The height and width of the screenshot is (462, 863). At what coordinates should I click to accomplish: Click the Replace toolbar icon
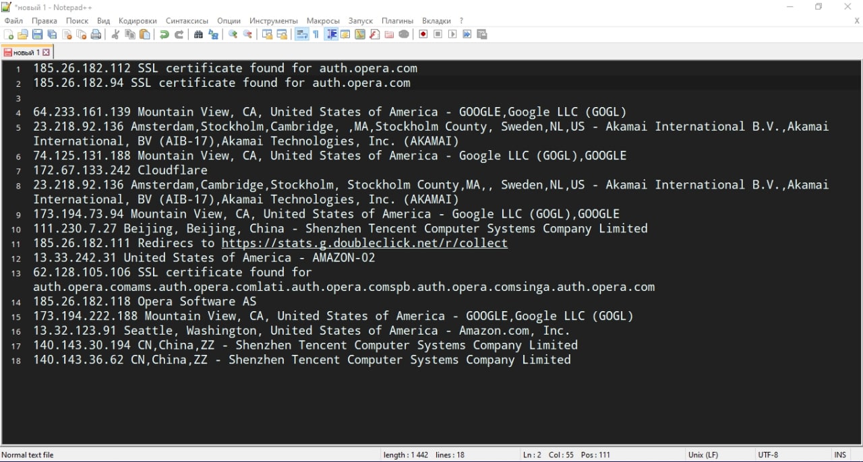[213, 34]
